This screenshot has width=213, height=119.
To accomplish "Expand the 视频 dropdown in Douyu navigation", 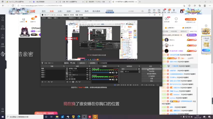I will point(69,11).
